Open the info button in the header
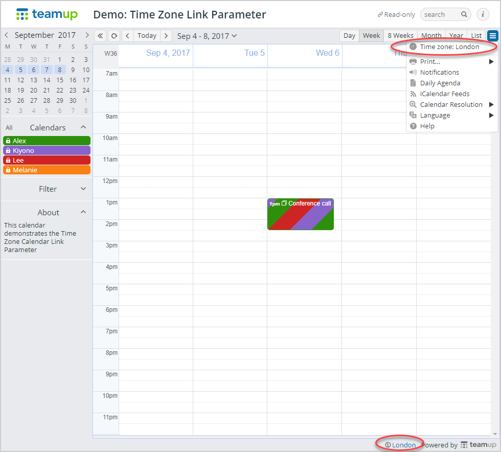Image resolution: width=501 pixels, height=452 pixels. click(x=483, y=14)
